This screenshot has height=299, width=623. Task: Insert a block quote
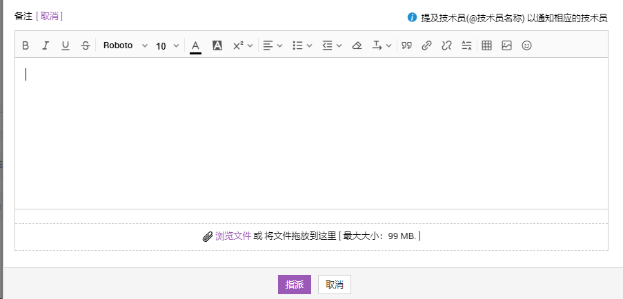[x=407, y=45]
